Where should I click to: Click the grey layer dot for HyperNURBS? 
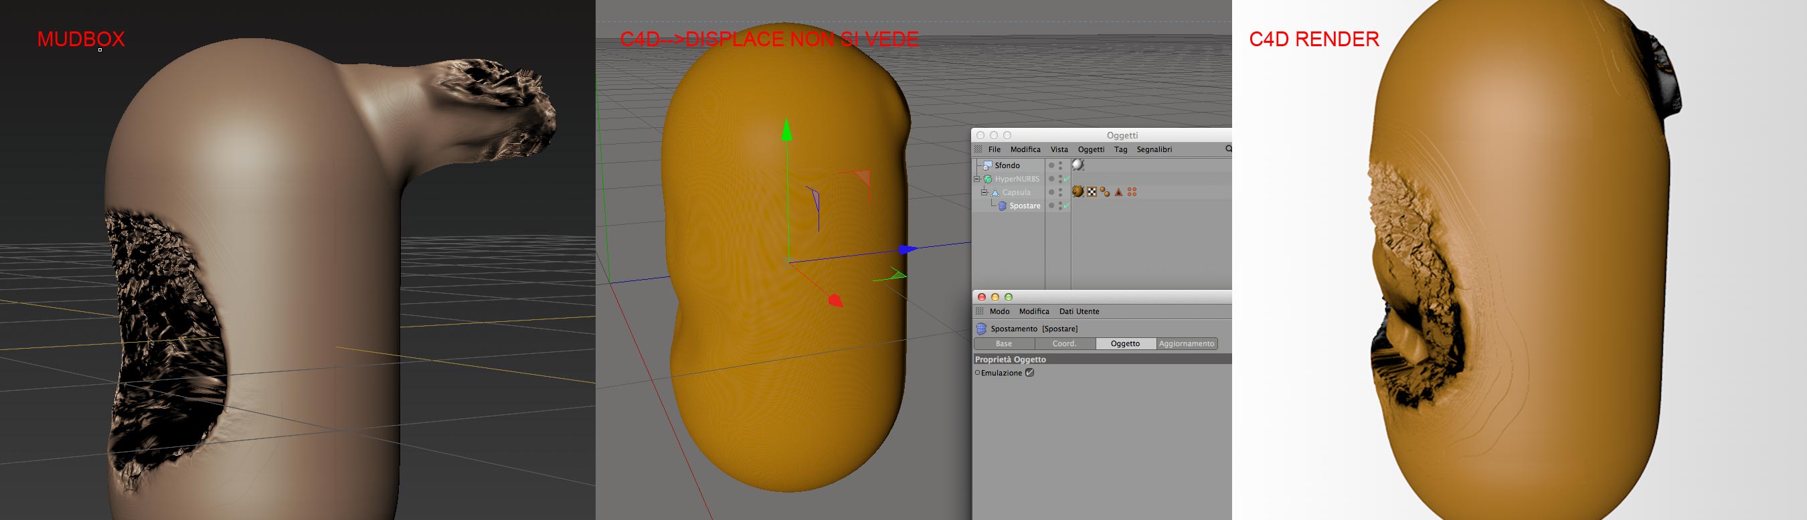[x=1051, y=179]
